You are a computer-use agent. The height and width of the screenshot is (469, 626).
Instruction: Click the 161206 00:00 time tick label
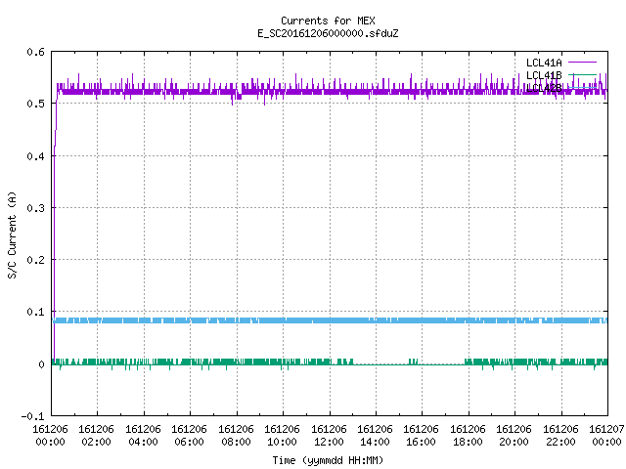click(x=50, y=436)
